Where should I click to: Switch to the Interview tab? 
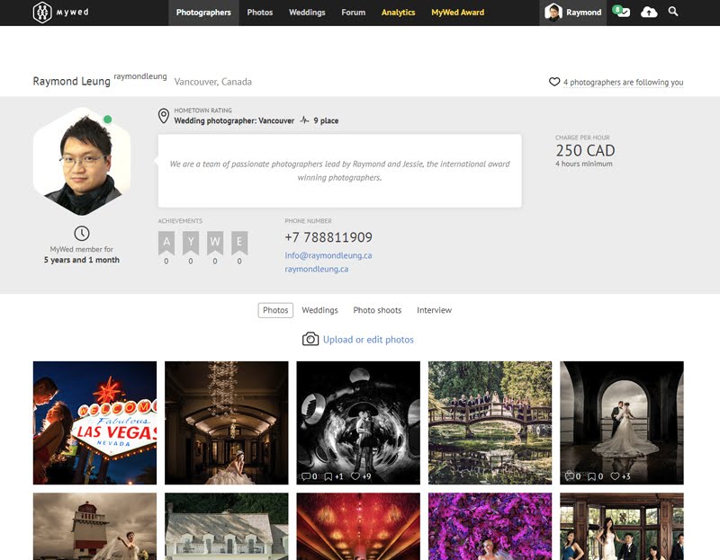[x=435, y=310]
